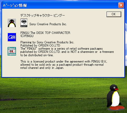
Task: Click the Sony logo icon
Action: (24, 23)
